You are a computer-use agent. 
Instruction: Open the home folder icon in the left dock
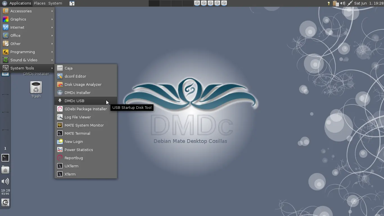(5, 170)
